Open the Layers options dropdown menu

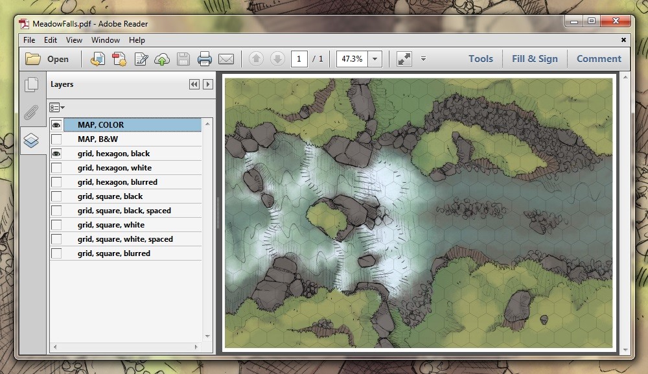point(57,108)
